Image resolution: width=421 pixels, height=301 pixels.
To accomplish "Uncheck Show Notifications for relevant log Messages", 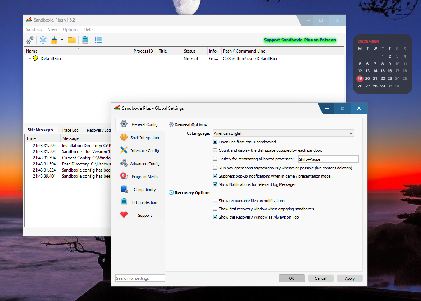I will coord(215,184).
